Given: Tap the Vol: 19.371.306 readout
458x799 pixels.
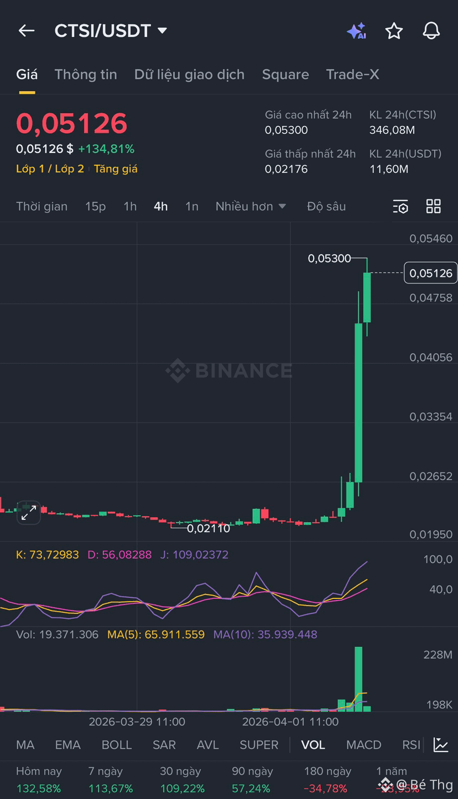Looking at the screenshot, I should (58, 635).
